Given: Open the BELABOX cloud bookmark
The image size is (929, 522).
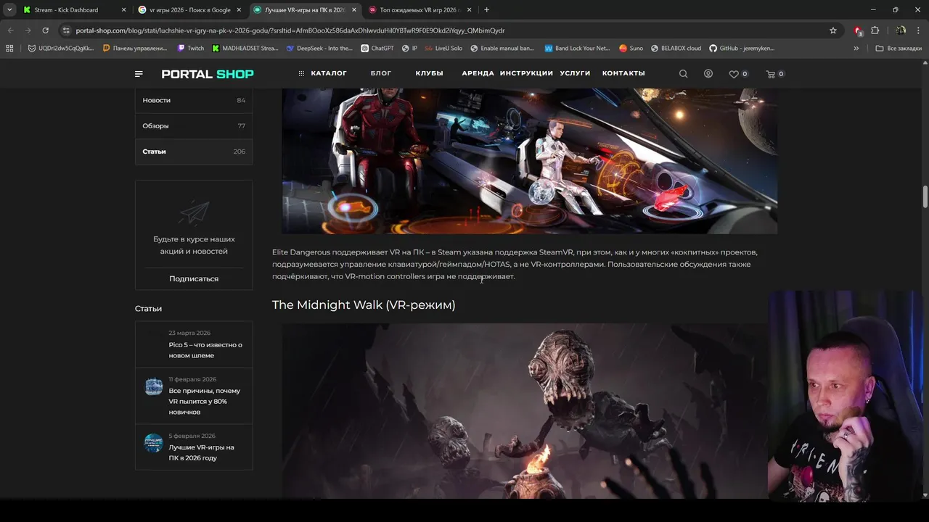Looking at the screenshot, I should point(676,49).
